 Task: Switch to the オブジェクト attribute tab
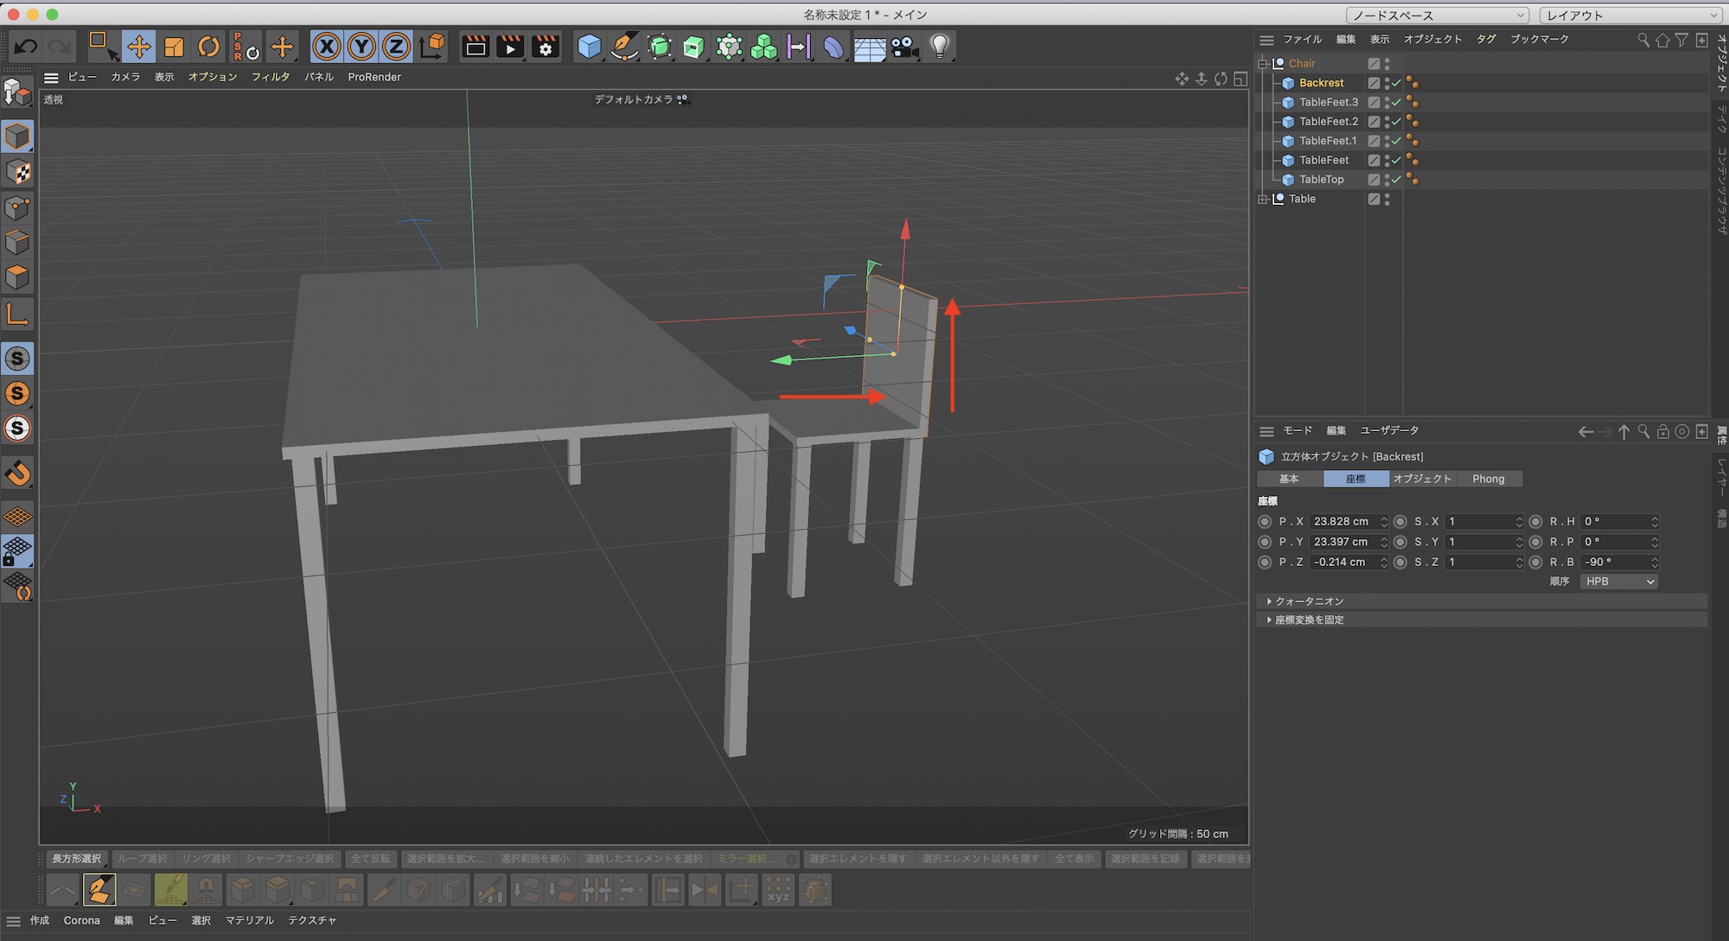click(1422, 479)
